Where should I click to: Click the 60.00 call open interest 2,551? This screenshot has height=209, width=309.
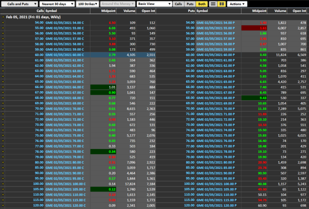click(x=151, y=55)
